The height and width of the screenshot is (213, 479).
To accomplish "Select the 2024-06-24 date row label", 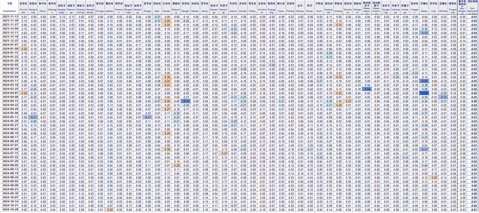I will (x=9, y=141).
